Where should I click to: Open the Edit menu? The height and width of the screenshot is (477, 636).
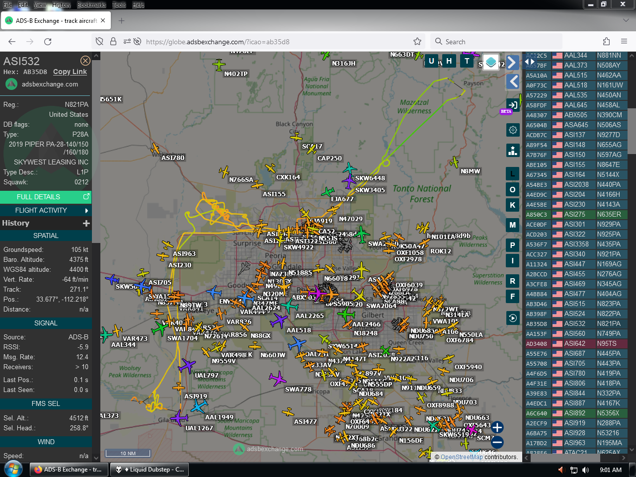[x=23, y=4]
